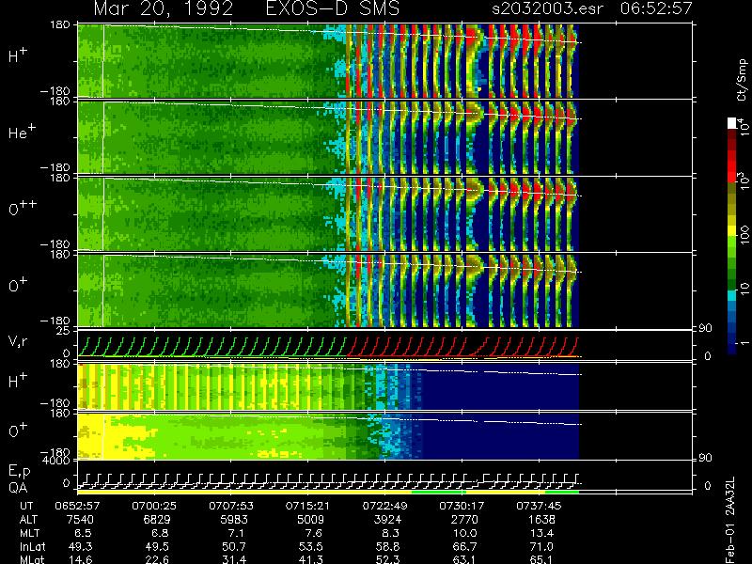Click the InLat value "49.5"
752x564 pixels.
pos(158,546)
